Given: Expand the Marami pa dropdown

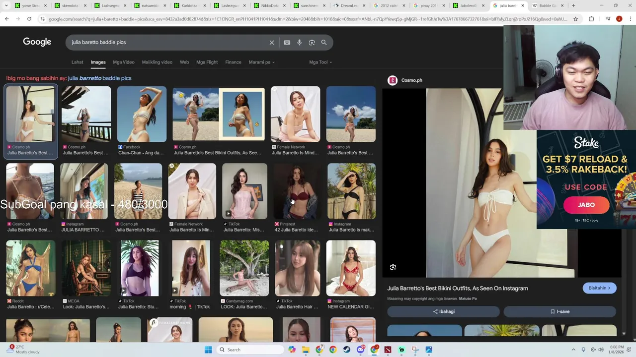Looking at the screenshot, I should 261,62.
